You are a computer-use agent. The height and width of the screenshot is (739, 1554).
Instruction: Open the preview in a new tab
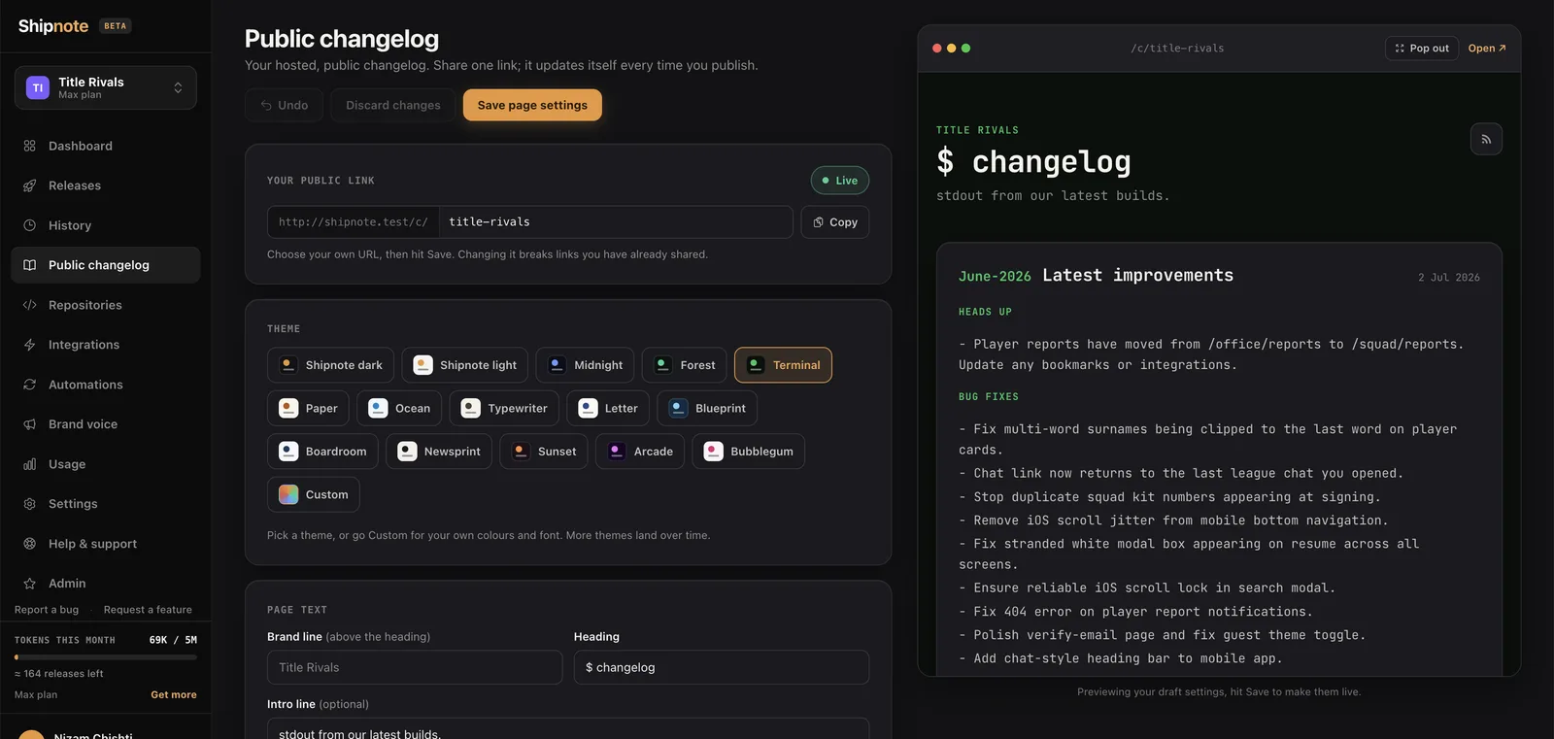(x=1487, y=49)
